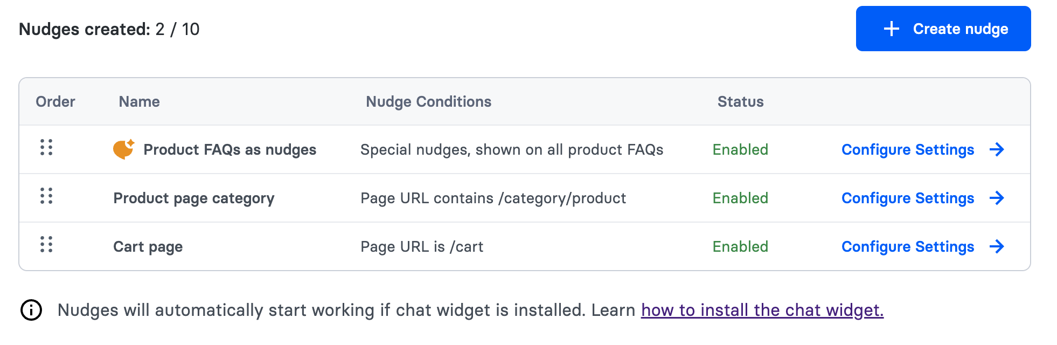This screenshot has width=1057, height=345.
Task: Click the drag handle for Product page category
Action: tap(46, 196)
